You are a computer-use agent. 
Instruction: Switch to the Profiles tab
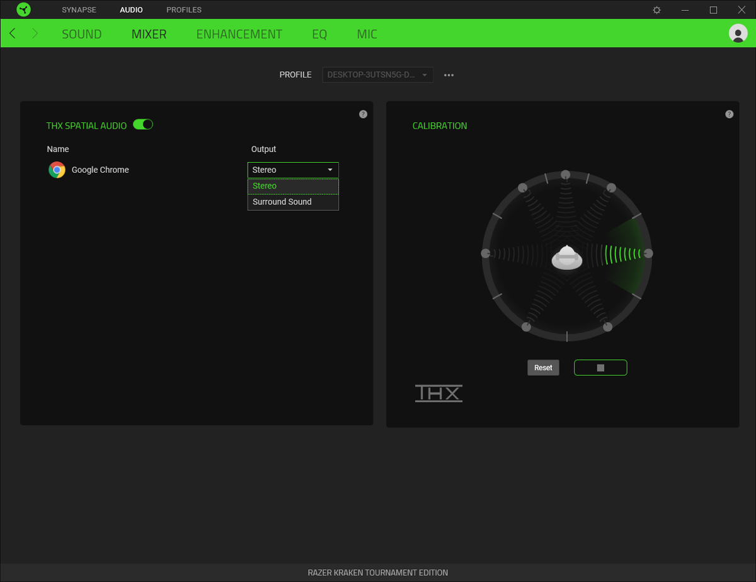click(184, 10)
